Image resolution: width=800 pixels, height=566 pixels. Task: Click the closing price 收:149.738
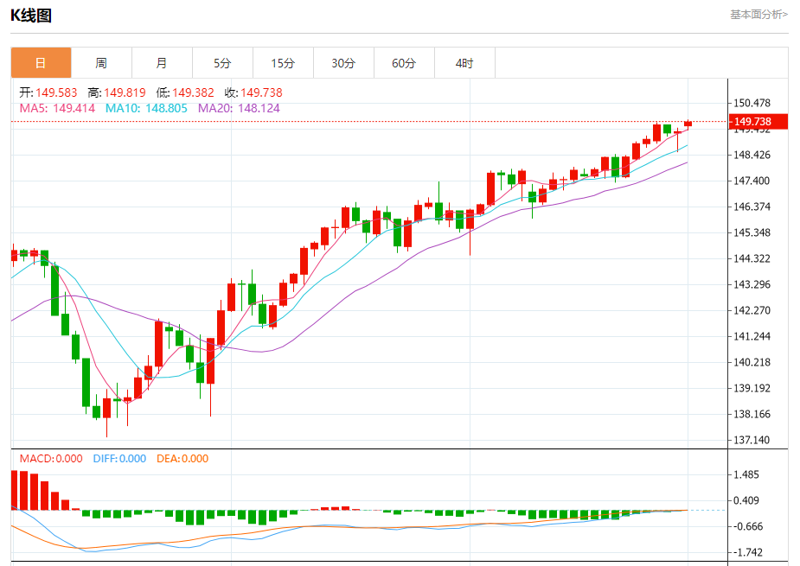[x=253, y=92]
